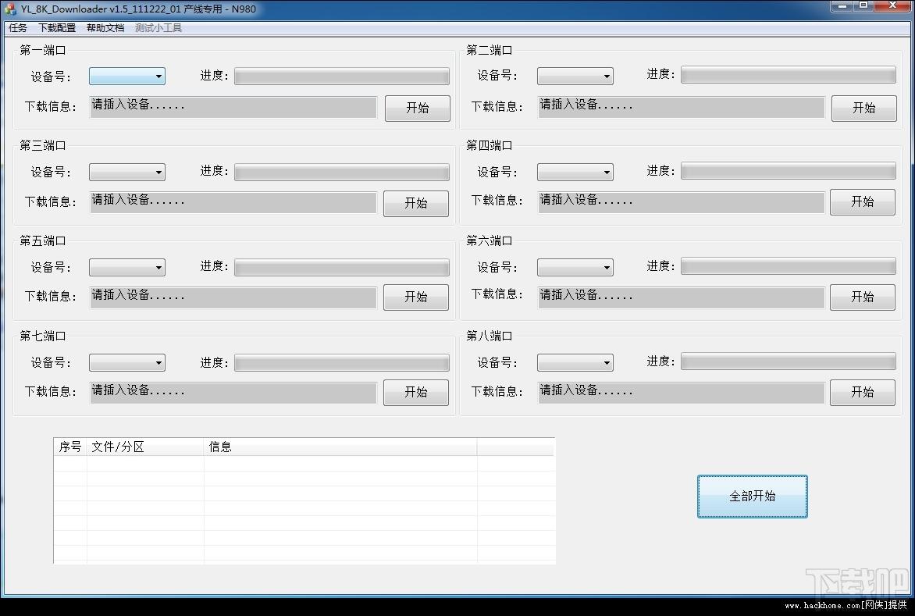The width and height of the screenshot is (915, 616).
Task: Click 进度 progress bar of 第八端口
Action: click(x=789, y=361)
